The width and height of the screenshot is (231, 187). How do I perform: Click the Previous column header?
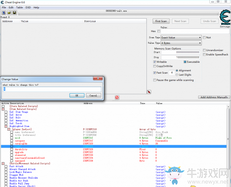90,21
